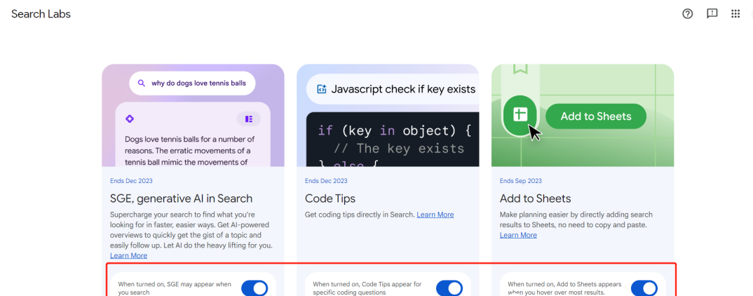Follow the Code Tips Learn More link
The height and width of the screenshot is (296, 753).
(435, 215)
